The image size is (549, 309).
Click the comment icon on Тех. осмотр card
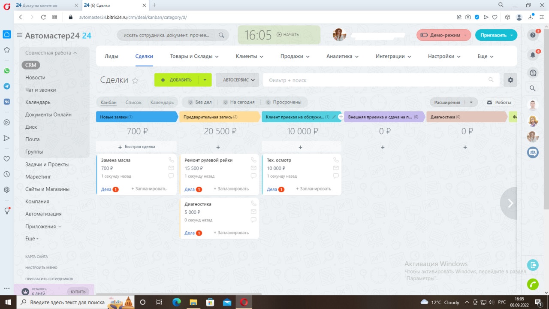point(336,176)
